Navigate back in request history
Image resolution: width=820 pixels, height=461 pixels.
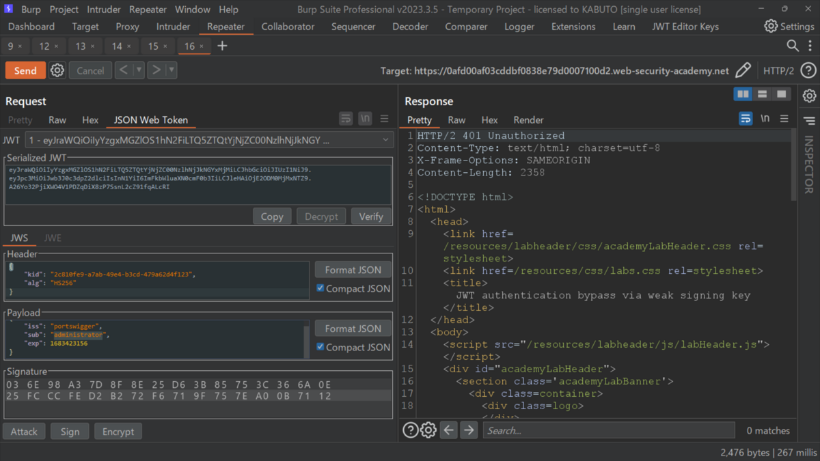click(124, 70)
